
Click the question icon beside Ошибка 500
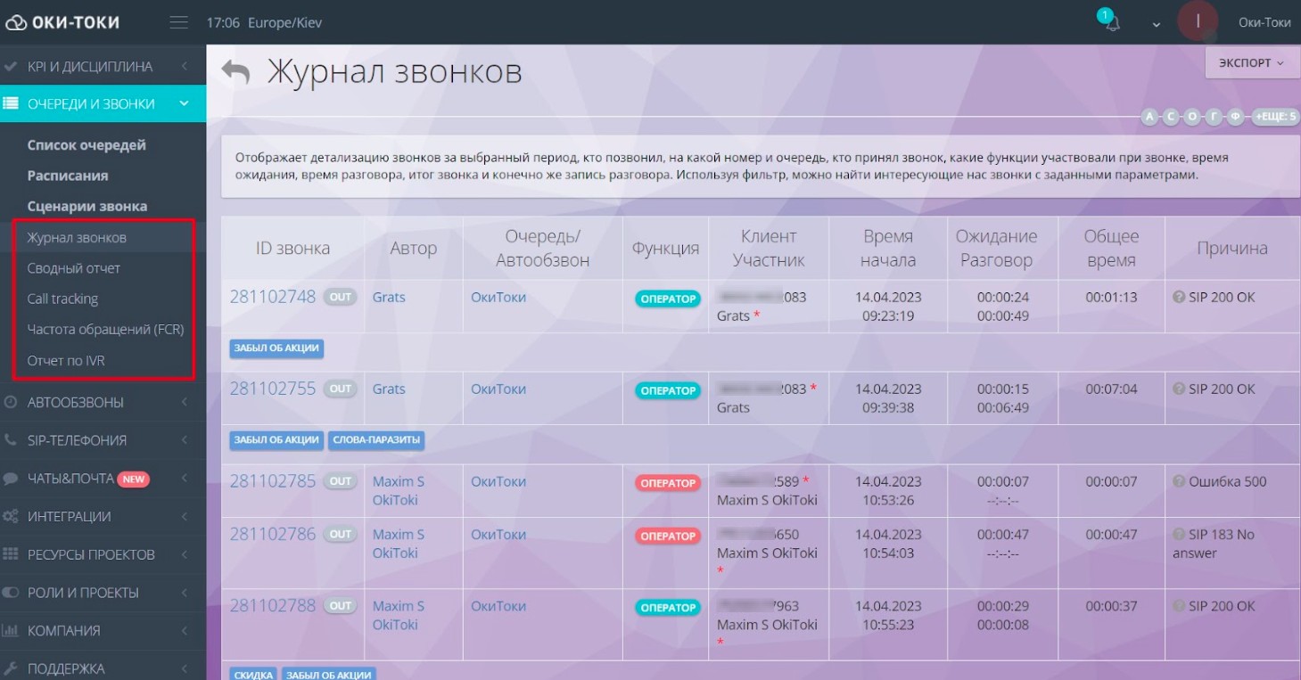point(1179,481)
